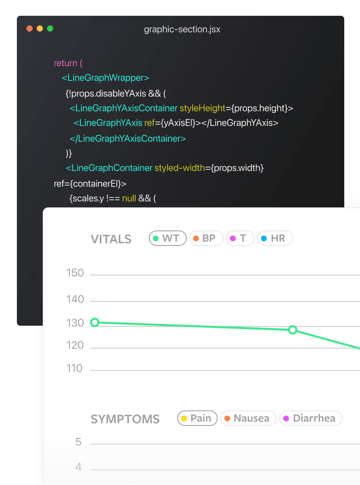Screen dimensions: 360x485
Task: Click the yellow minimize window dot
Action: click(x=40, y=29)
